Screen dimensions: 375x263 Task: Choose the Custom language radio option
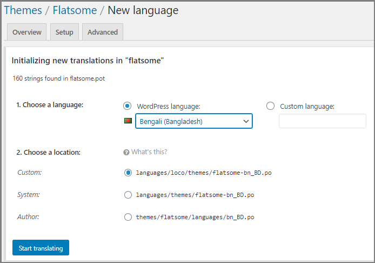(x=270, y=106)
